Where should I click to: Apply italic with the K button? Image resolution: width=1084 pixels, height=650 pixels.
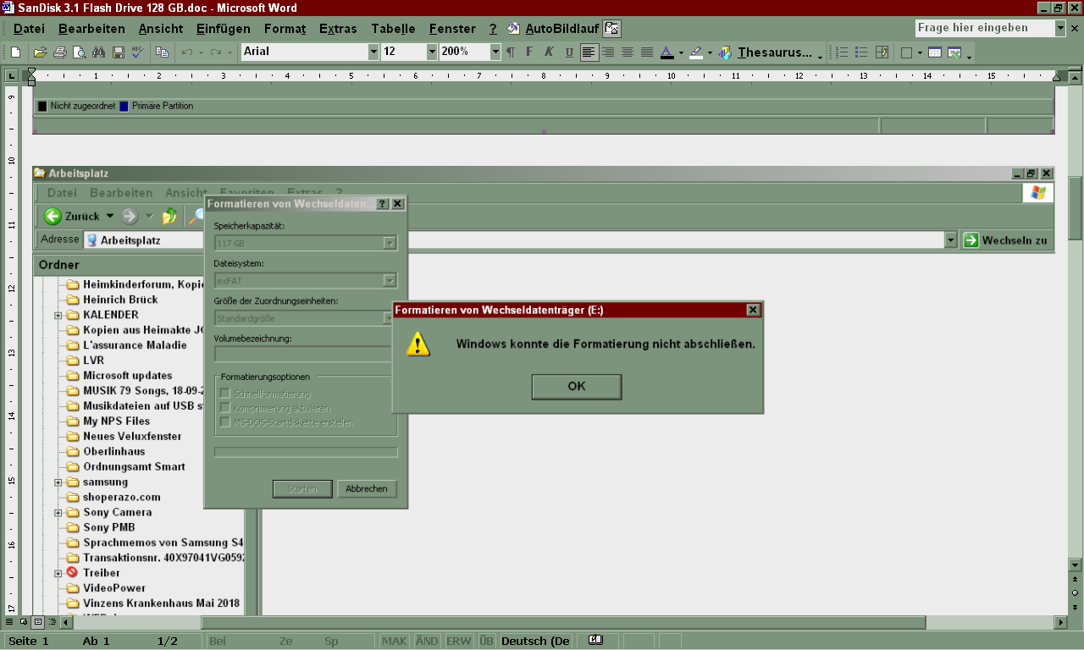tap(549, 52)
